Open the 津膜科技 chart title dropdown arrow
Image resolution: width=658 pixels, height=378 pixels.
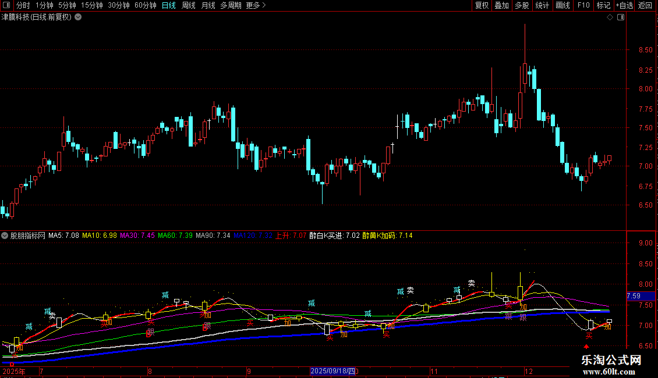[x=78, y=17]
